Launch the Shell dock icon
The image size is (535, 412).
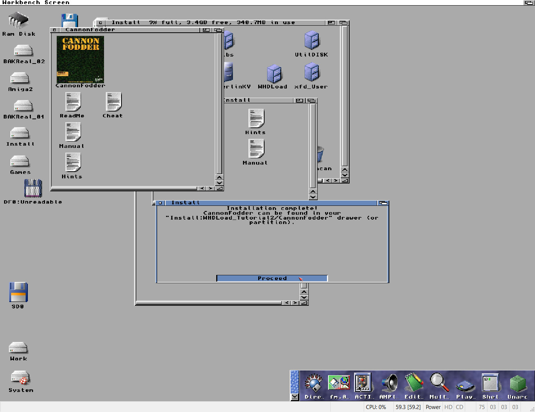490,383
